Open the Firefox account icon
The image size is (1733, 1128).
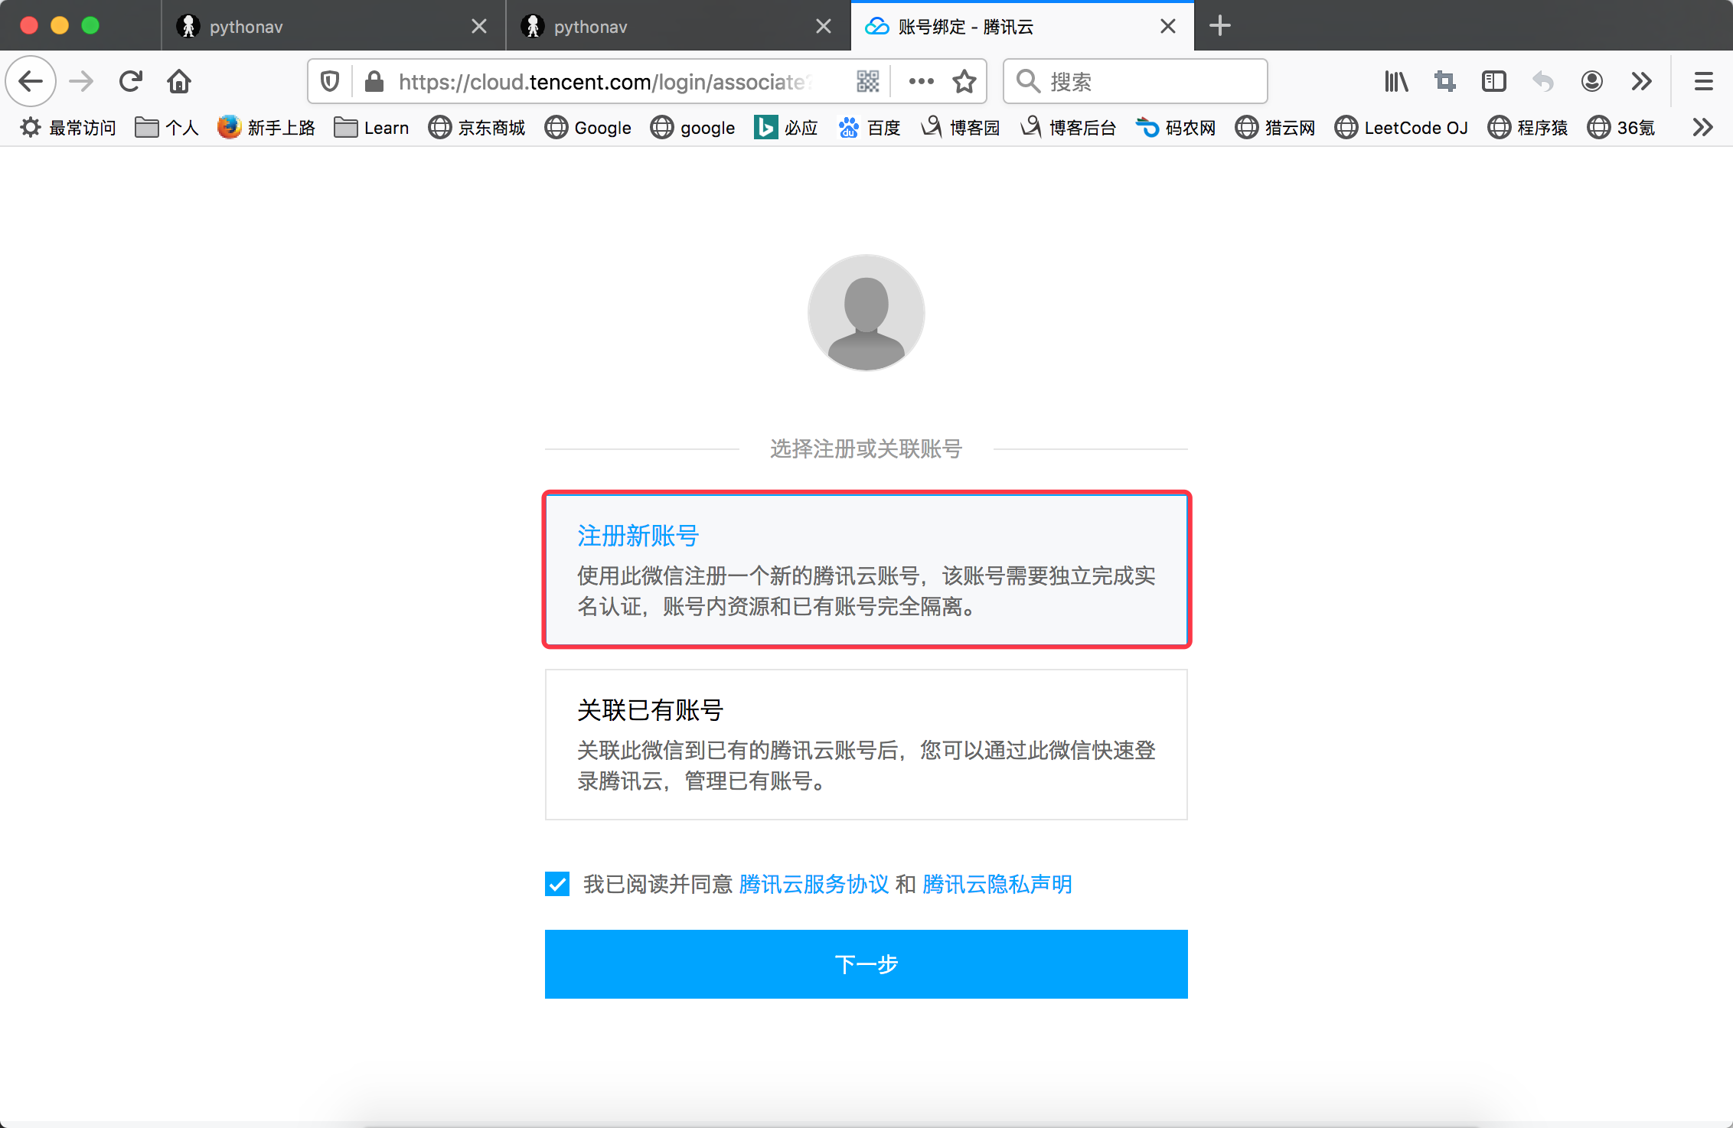click(x=1592, y=81)
